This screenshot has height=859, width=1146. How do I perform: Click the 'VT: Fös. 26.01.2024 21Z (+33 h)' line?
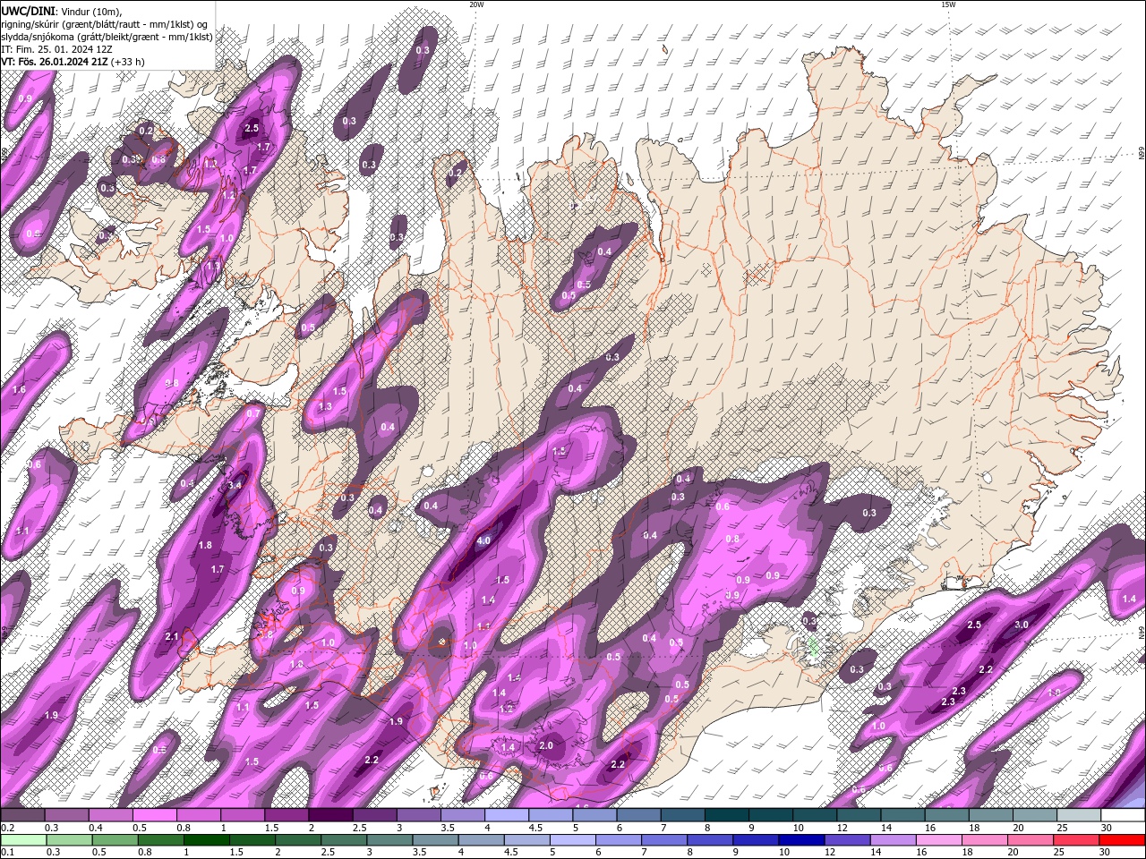point(73,62)
